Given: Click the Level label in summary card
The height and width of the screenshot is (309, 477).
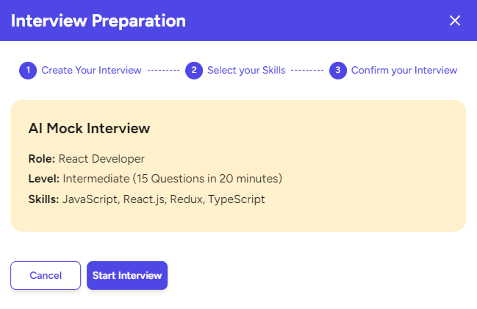Looking at the screenshot, I should coord(44,179).
